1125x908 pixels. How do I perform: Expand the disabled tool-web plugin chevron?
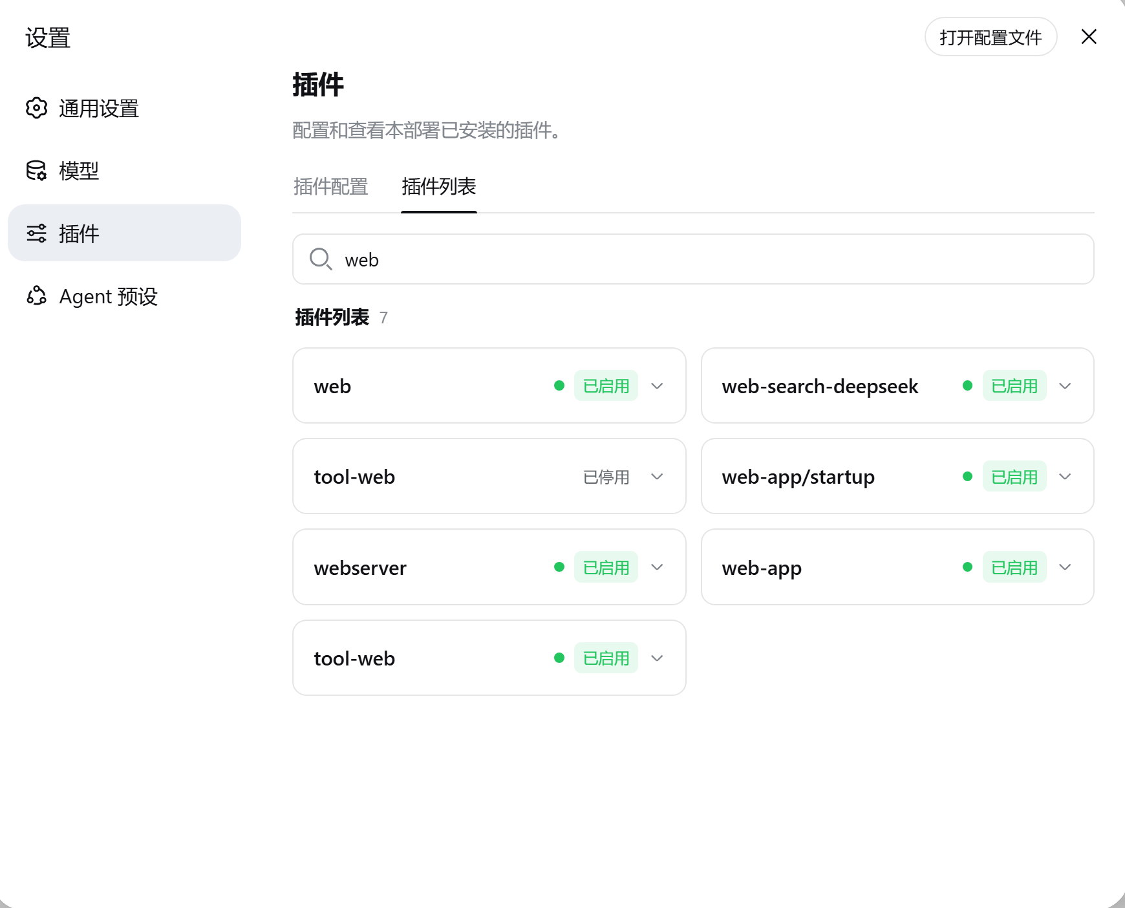[x=657, y=477]
